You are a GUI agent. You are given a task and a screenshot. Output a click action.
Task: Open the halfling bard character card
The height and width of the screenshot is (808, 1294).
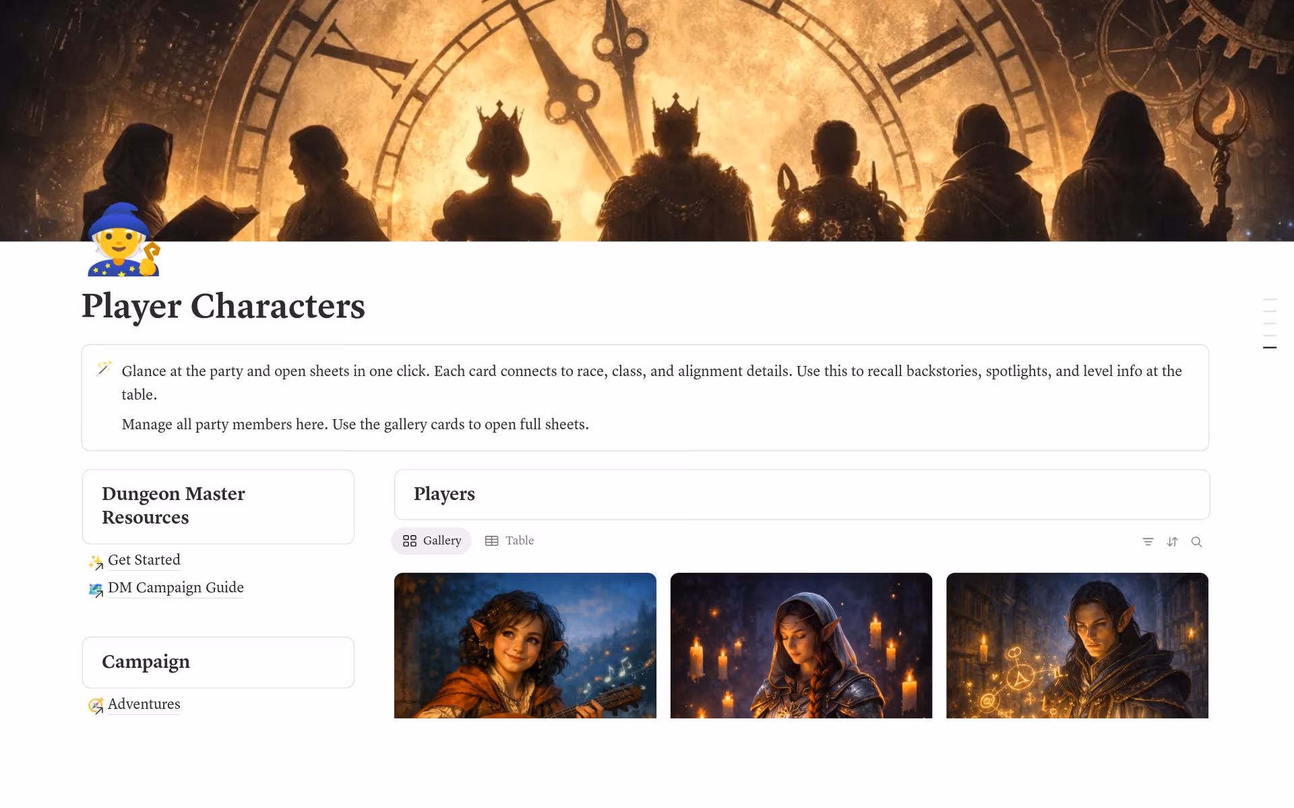525,646
